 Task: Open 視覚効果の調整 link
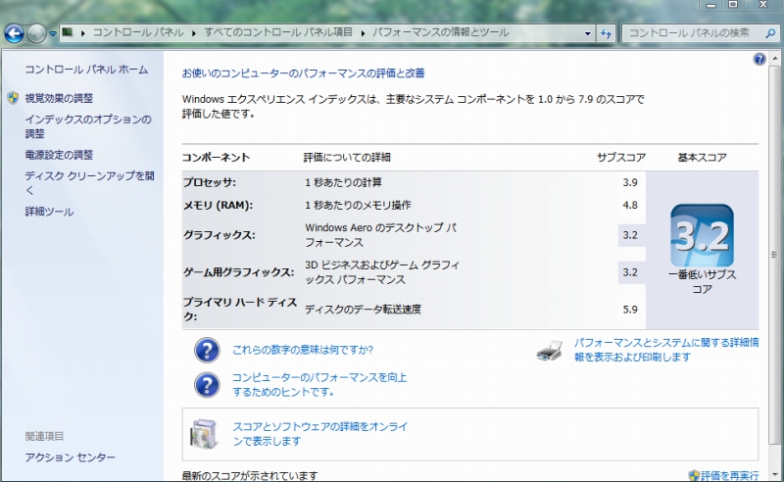click(x=59, y=98)
